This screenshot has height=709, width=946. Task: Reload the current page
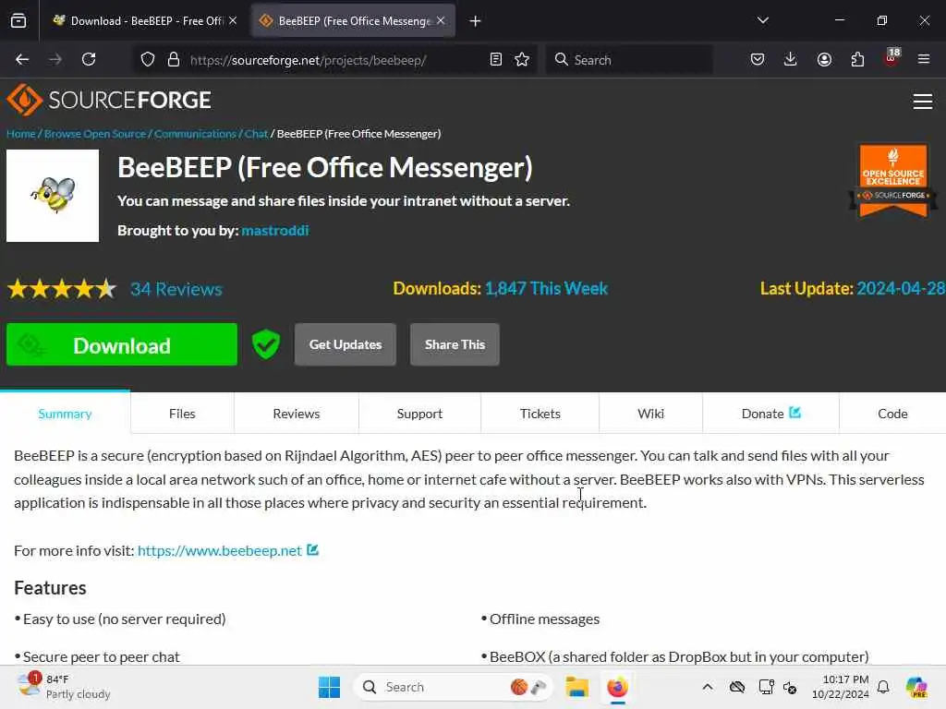(x=89, y=59)
